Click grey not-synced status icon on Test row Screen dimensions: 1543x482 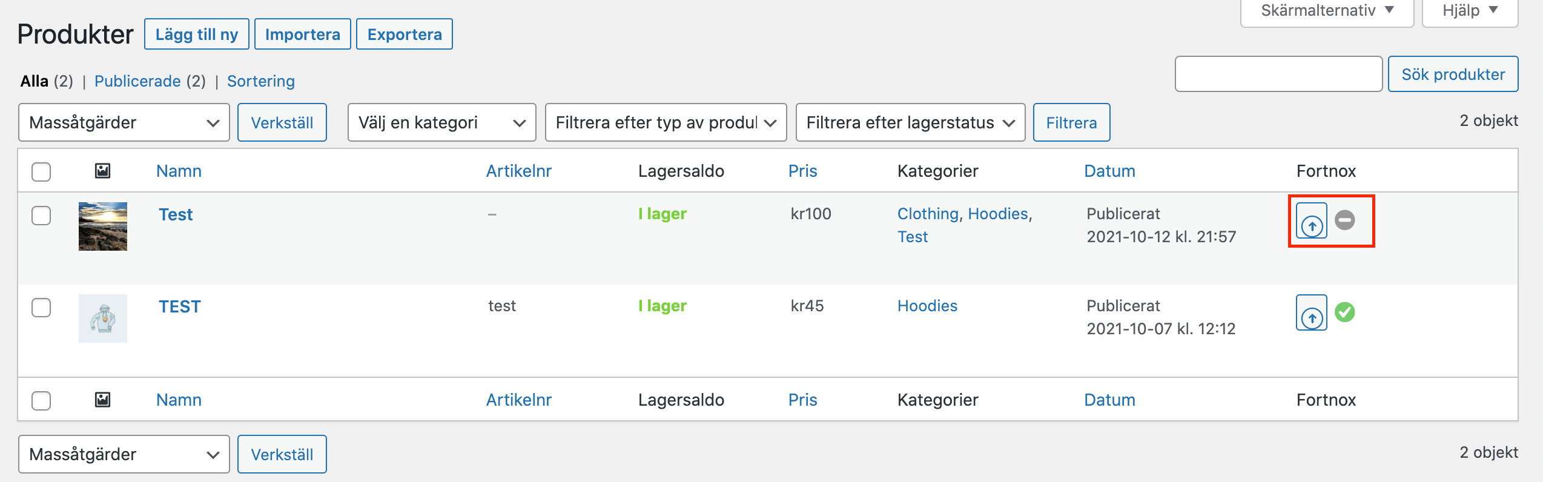click(x=1345, y=220)
